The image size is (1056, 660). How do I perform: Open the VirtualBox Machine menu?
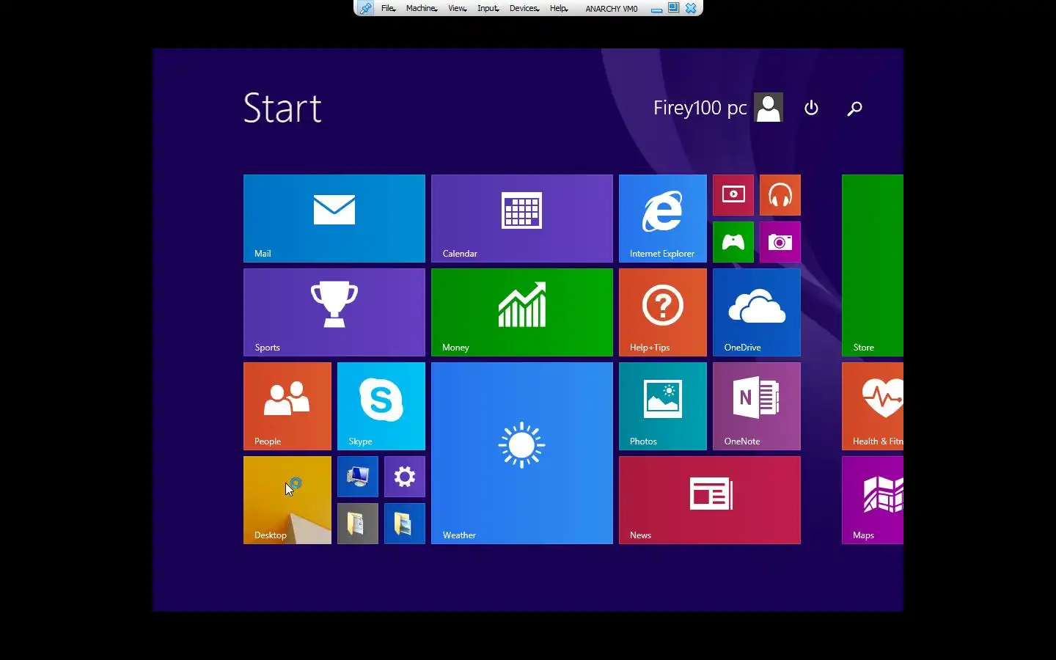point(422,8)
